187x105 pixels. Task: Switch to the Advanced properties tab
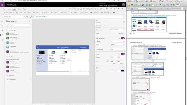pos(106,26)
